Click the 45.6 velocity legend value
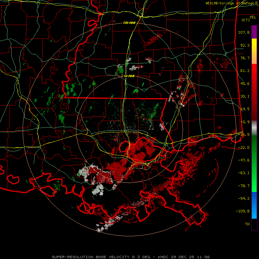Screen dimensions: 259x259 click(x=245, y=83)
